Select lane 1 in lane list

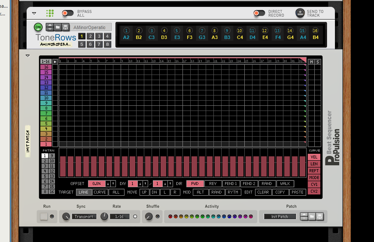click(46, 144)
